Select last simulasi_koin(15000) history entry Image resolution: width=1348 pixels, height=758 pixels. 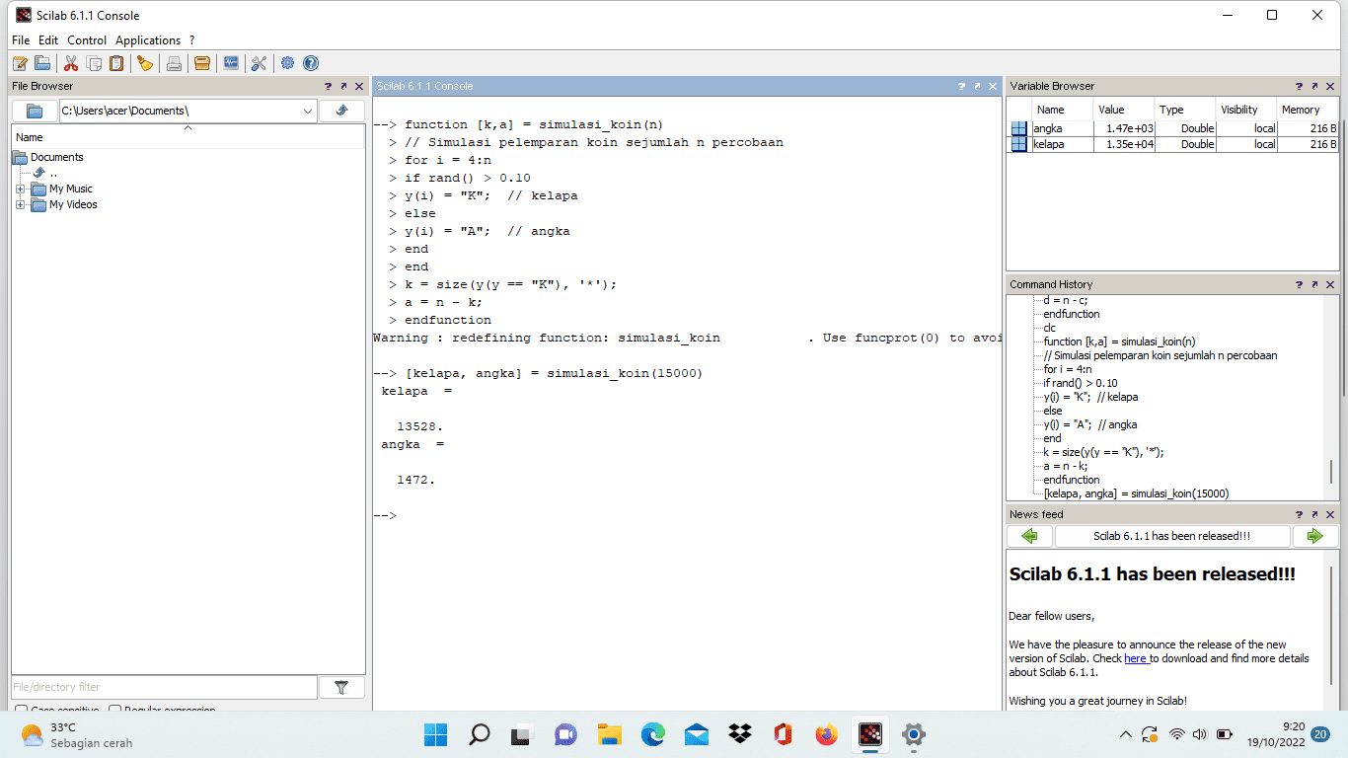(x=1136, y=493)
